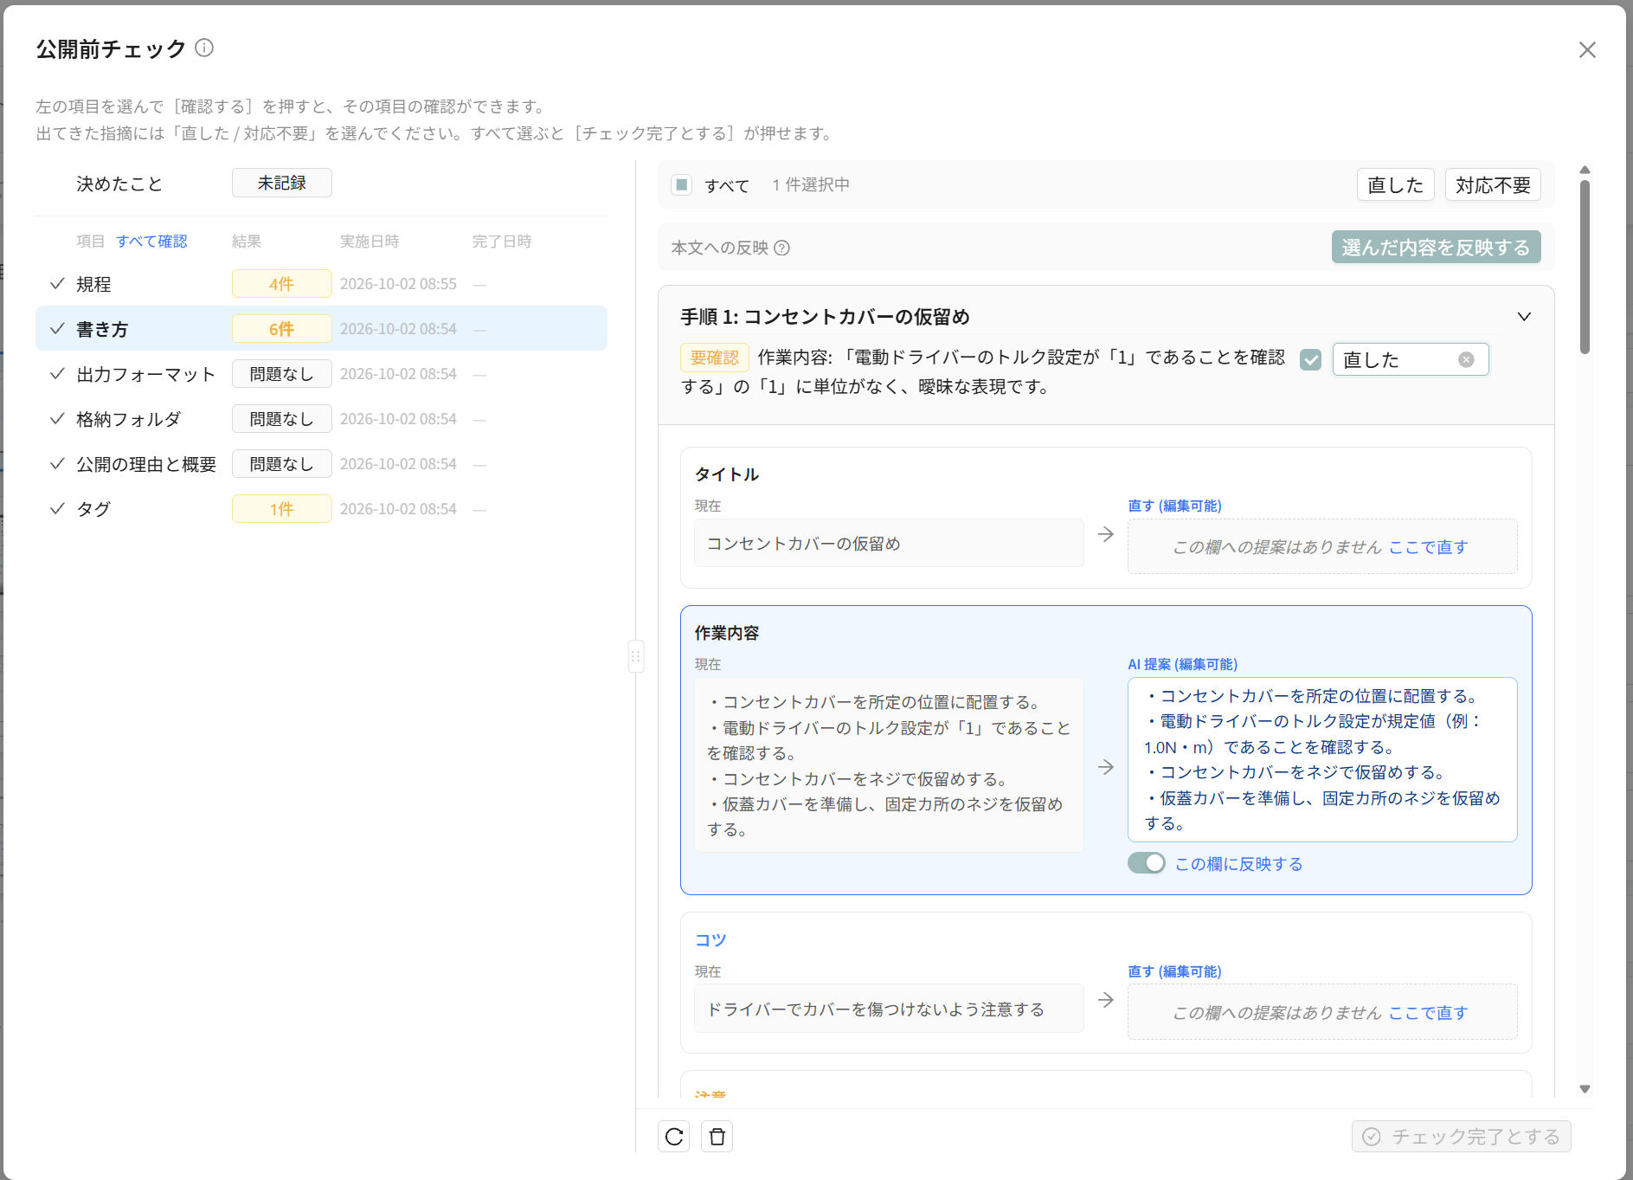Click the 6件 result badge for 書き方
Viewport: 1633px width, 1180px height.
click(x=281, y=329)
